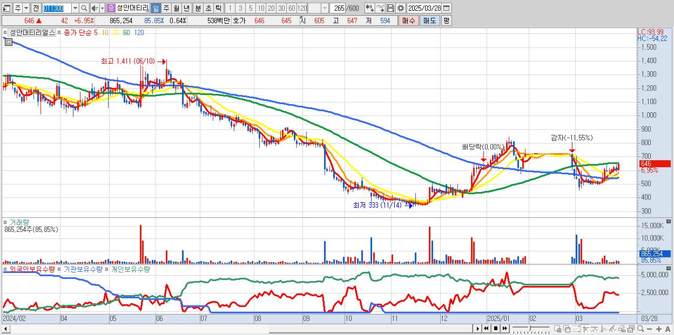This screenshot has width=674, height=335.
Task: Toggle the 외국인보유수량 indicator marker
Action: pos(5,269)
